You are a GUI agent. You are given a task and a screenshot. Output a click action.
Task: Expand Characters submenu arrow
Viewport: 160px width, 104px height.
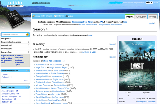click(29, 49)
